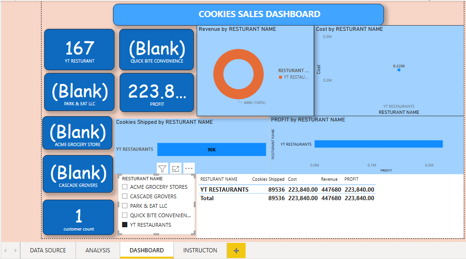
Task: Check CASCADE GROVERS checkbox
Action: coord(125,196)
